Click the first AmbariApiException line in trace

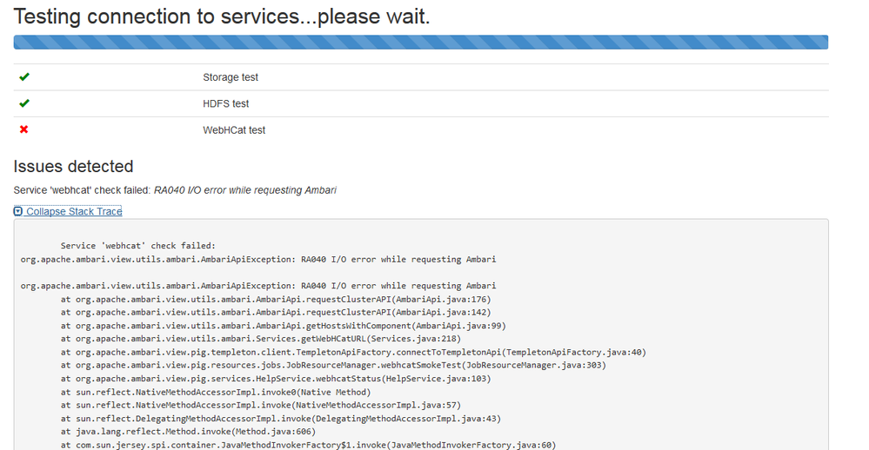[258, 259]
